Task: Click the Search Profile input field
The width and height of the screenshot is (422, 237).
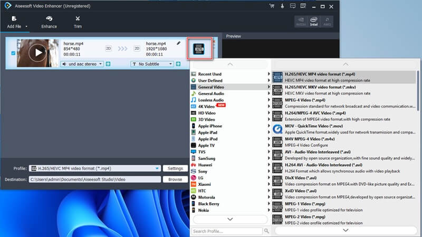Action: (226, 231)
